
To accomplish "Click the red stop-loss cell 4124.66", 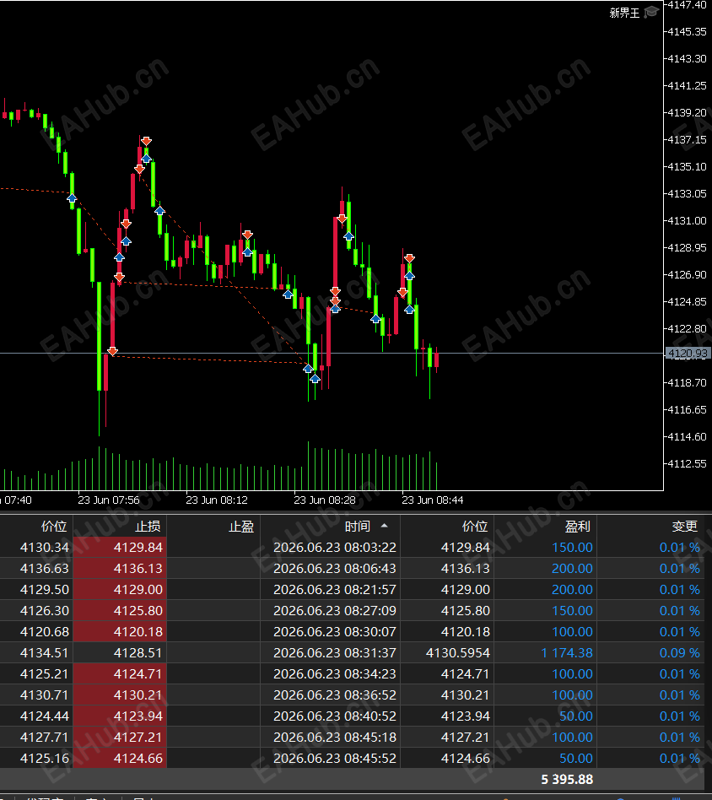I will point(120,758).
